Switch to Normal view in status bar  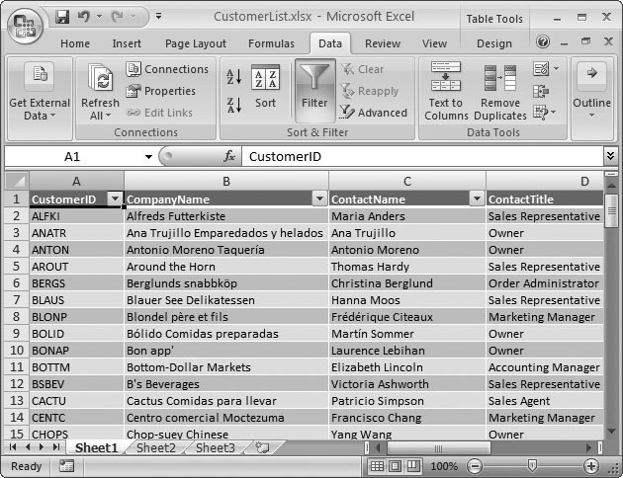377,466
